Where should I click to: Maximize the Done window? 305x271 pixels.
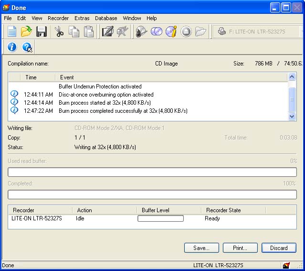(x=286, y=8)
